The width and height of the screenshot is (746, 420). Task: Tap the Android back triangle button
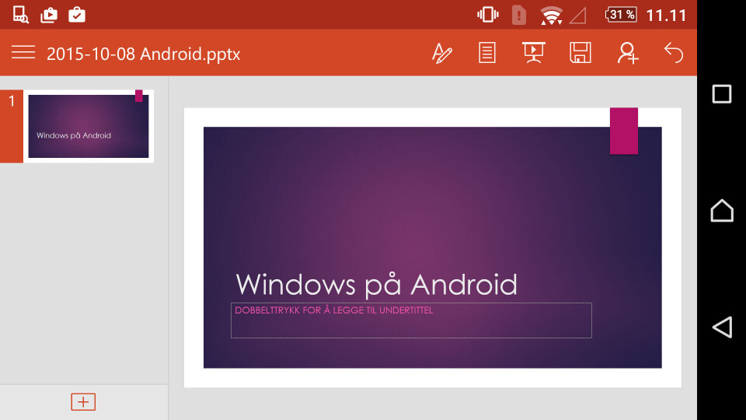coord(722,327)
